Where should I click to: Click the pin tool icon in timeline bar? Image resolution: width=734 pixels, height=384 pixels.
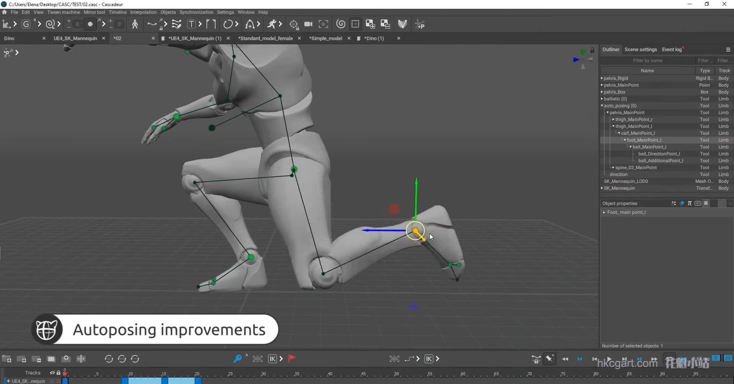click(x=549, y=358)
